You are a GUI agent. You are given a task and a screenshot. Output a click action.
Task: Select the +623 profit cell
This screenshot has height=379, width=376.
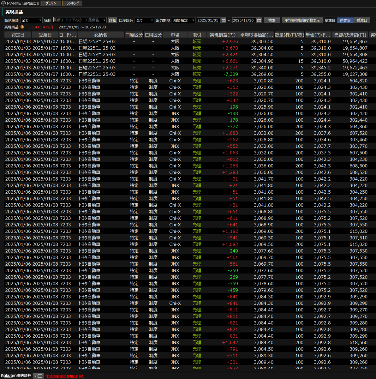[232, 81]
